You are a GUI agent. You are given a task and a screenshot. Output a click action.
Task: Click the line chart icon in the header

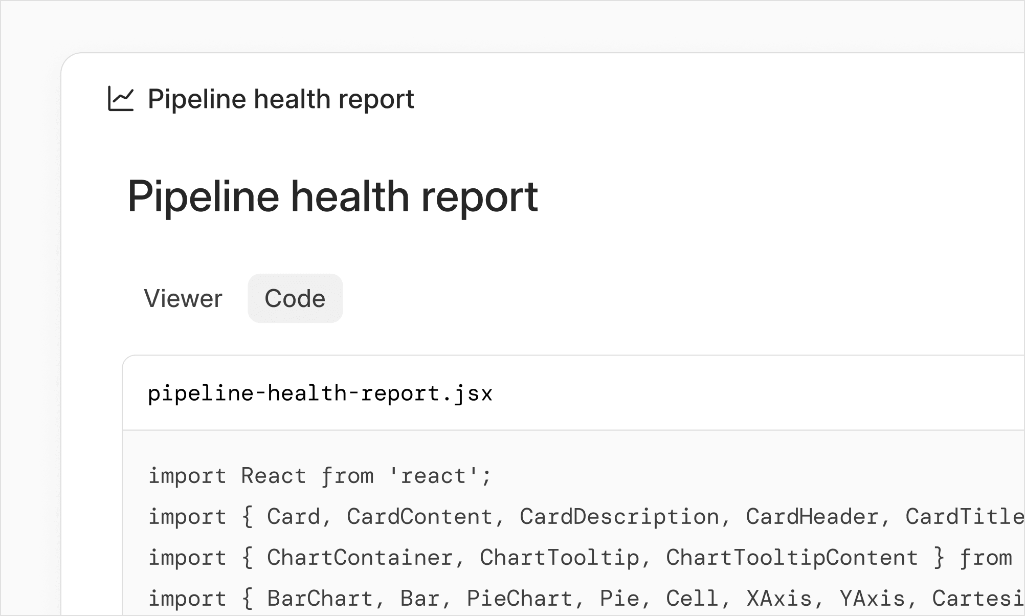pos(121,99)
